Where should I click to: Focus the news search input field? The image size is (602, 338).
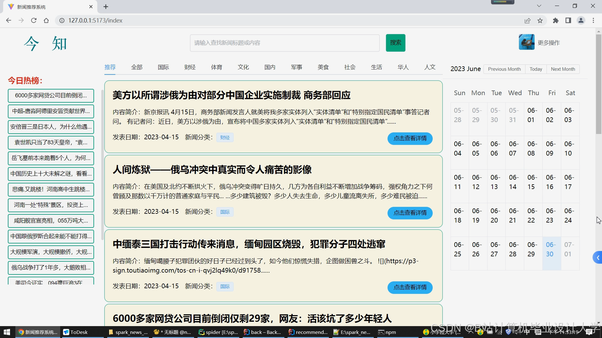click(x=284, y=43)
